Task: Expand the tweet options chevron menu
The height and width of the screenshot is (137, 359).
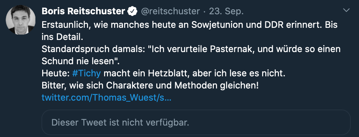Action: 346,10
